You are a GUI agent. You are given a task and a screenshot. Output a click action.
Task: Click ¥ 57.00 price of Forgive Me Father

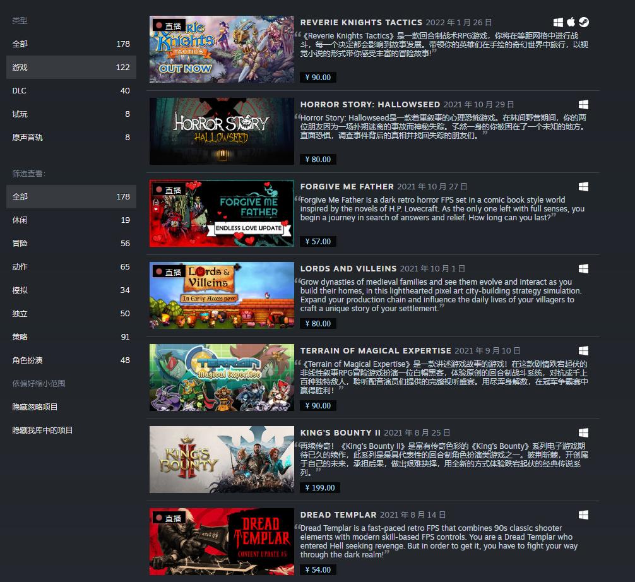(x=318, y=241)
